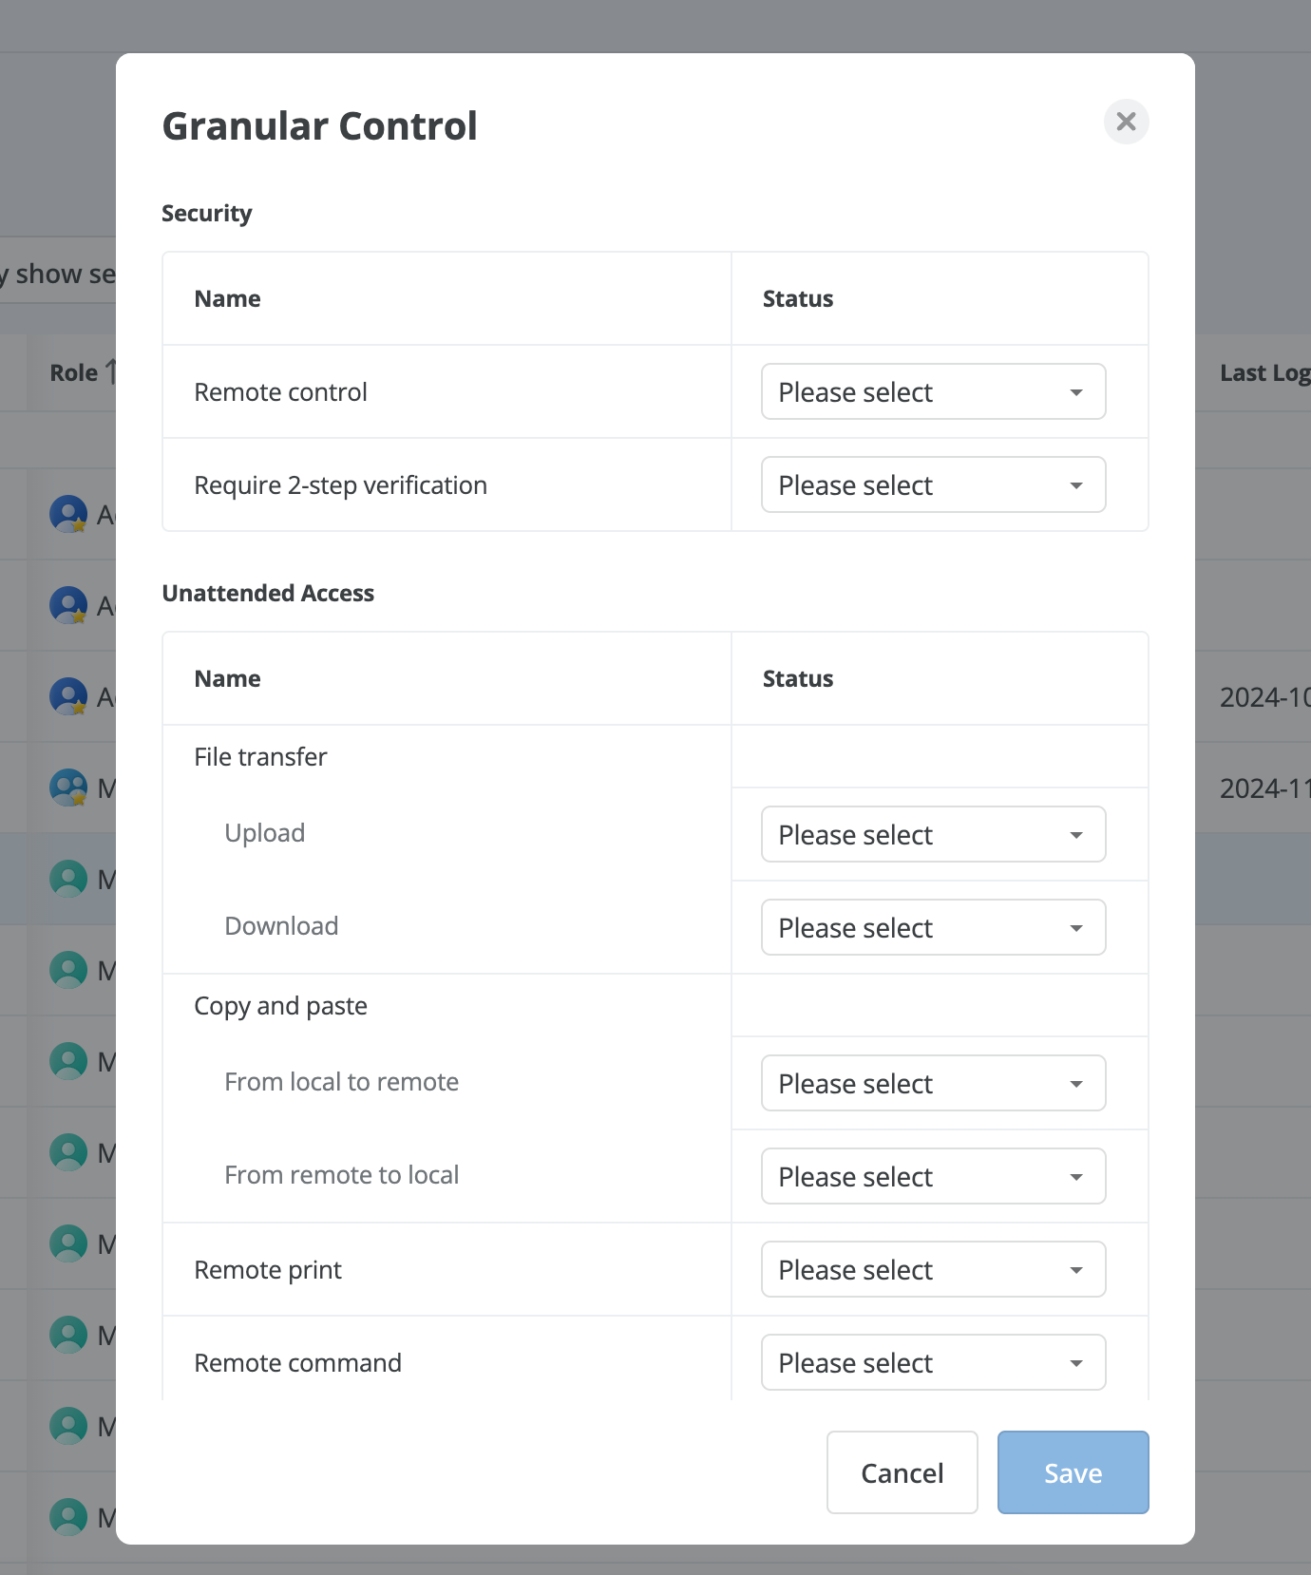Viewport: 1311px width, 1575px height.
Task: Expand the Download status dropdown
Action: coord(933,927)
